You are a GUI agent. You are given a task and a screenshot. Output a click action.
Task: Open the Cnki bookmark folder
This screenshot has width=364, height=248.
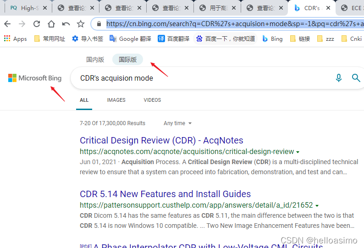pos(352,39)
